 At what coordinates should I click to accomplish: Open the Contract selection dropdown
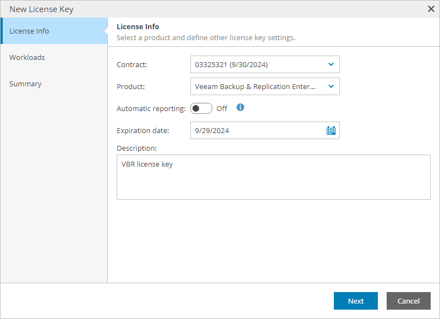(x=265, y=64)
